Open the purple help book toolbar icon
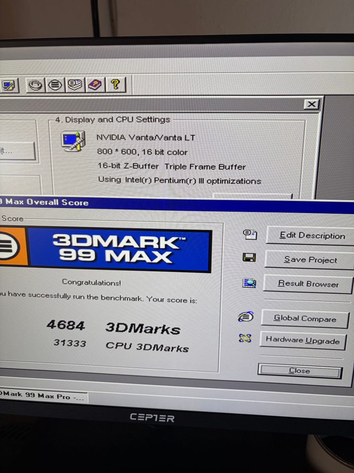 pos(95,85)
